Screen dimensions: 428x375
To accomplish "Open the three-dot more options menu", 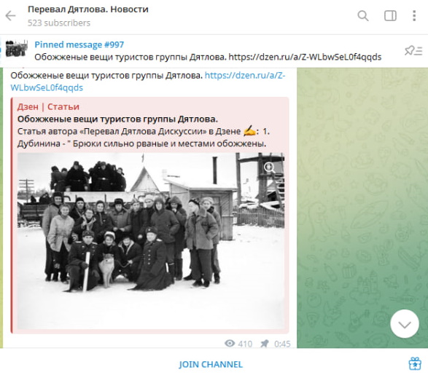I will pos(414,16).
